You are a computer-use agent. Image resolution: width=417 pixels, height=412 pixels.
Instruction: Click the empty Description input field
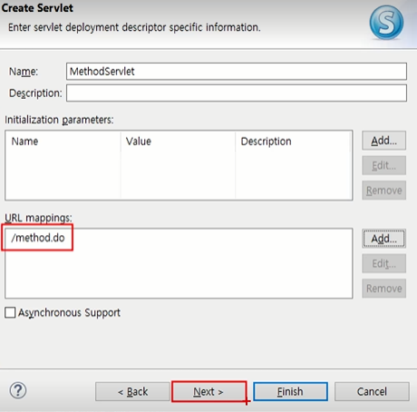(237, 93)
